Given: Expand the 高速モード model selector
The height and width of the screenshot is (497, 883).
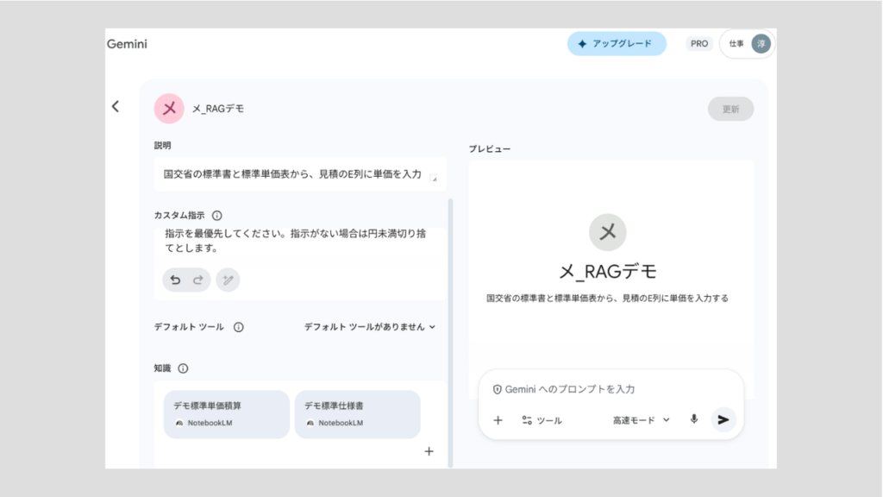Looking at the screenshot, I should pos(641,420).
